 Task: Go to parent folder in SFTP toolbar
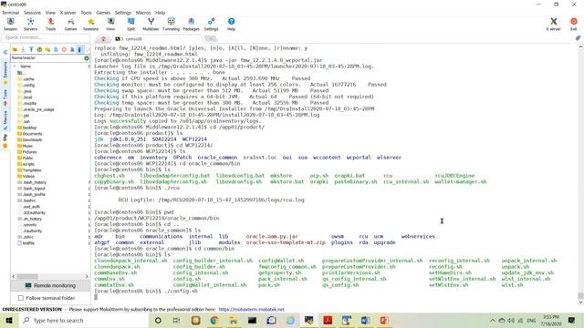tap(15, 49)
